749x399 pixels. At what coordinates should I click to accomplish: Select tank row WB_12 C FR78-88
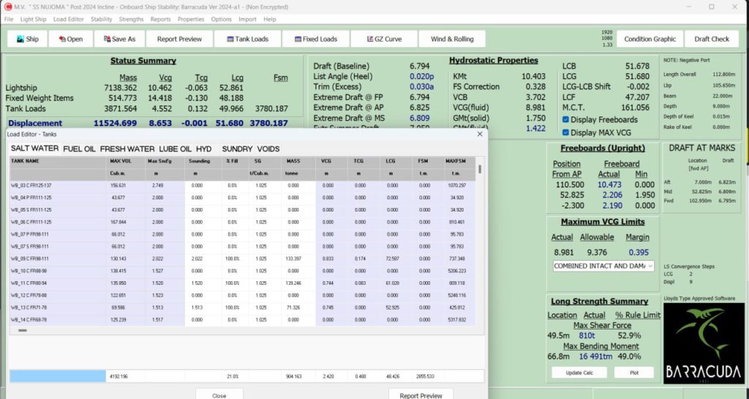coord(242,295)
